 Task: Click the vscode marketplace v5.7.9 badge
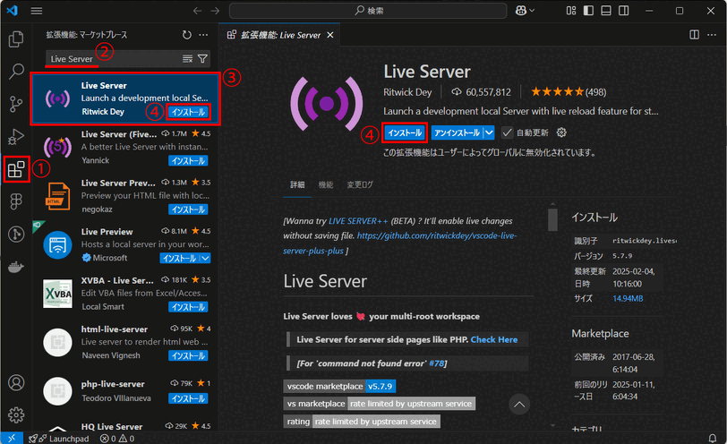click(x=339, y=386)
